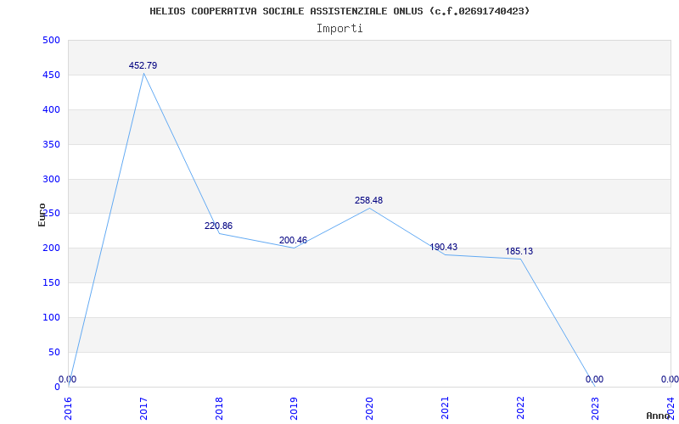679x424 pixels.
Task: Click the 220.86 data label
Action: pos(218,226)
